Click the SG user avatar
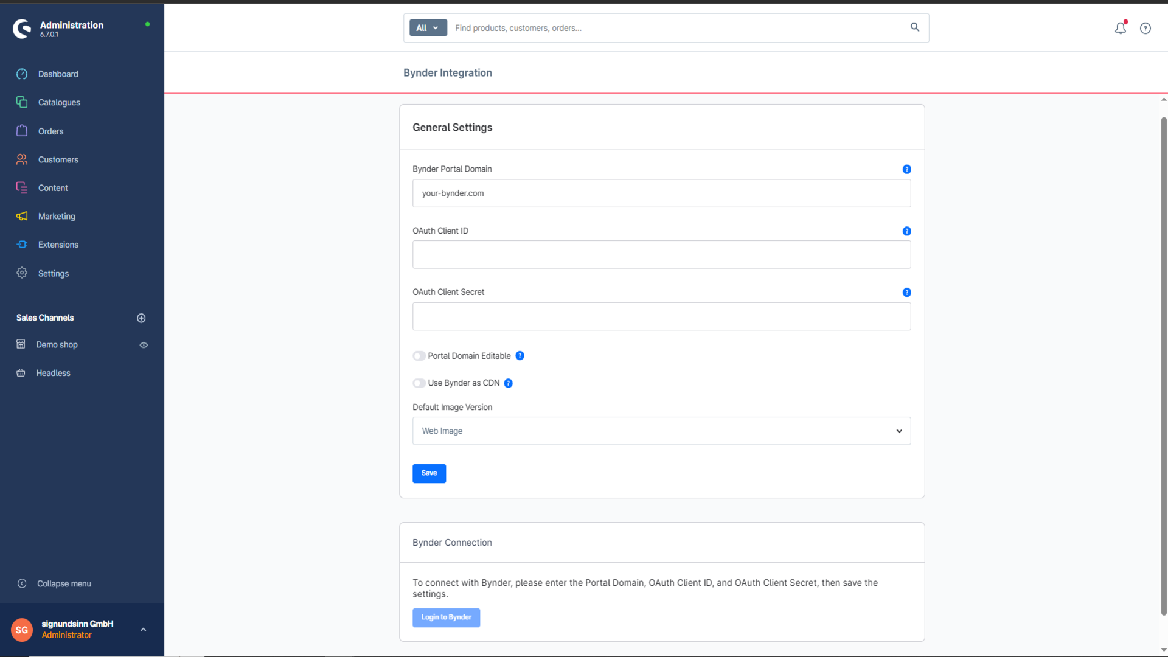The height and width of the screenshot is (657, 1168). point(22,630)
